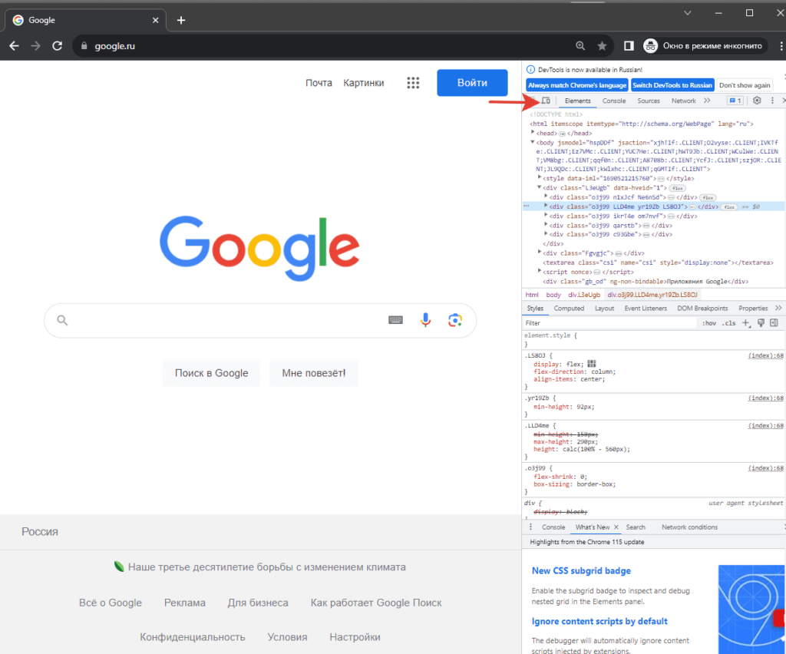Image resolution: width=786 pixels, height=654 pixels.
Task: Open the Google apps grid
Action: pos(413,83)
